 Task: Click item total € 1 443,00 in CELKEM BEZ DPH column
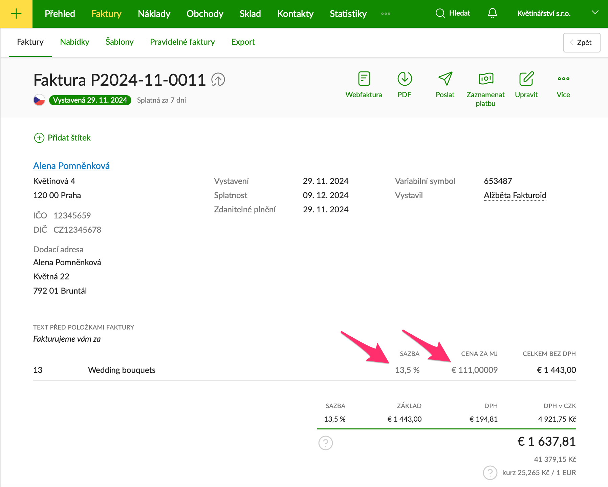556,370
